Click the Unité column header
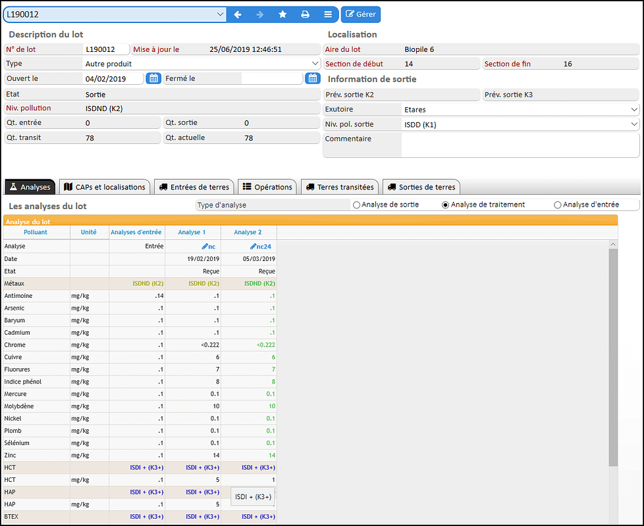This screenshot has width=644, height=526. [x=89, y=232]
